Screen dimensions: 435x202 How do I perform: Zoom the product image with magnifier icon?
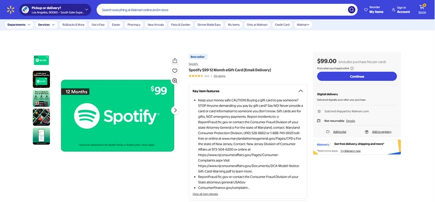(175, 80)
